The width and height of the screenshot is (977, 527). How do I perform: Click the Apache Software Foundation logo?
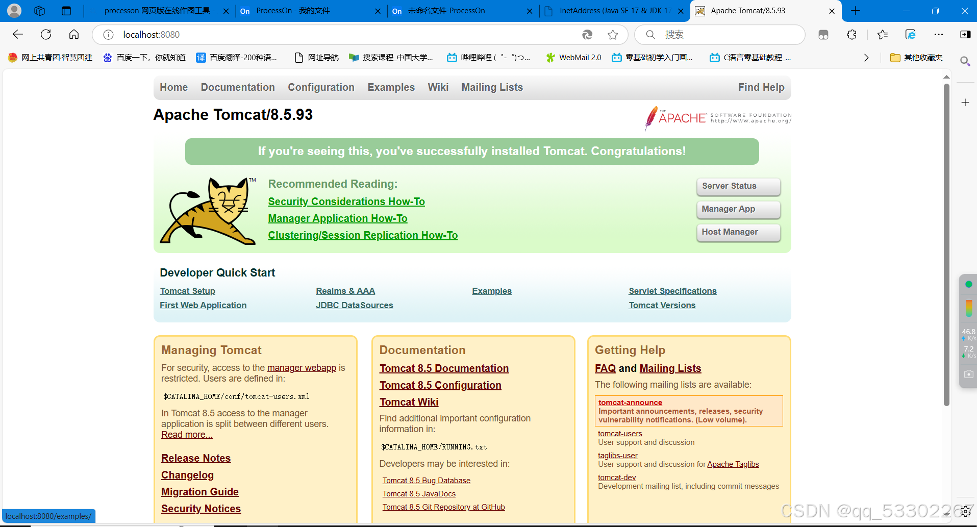click(x=718, y=118)
